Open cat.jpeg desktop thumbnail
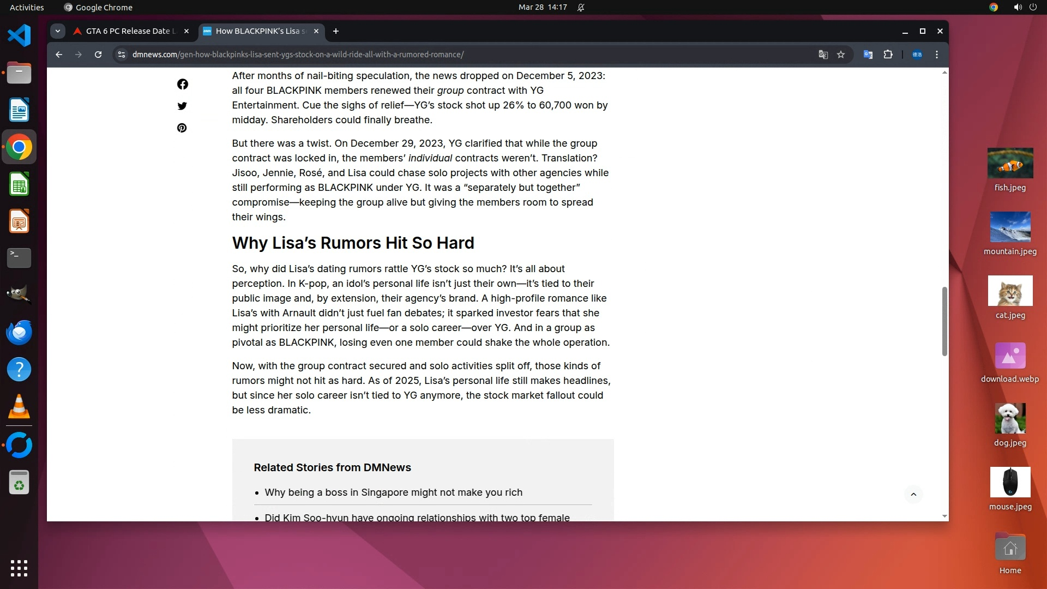This screenshot has width=1047, height=589. pos(1010,291)
